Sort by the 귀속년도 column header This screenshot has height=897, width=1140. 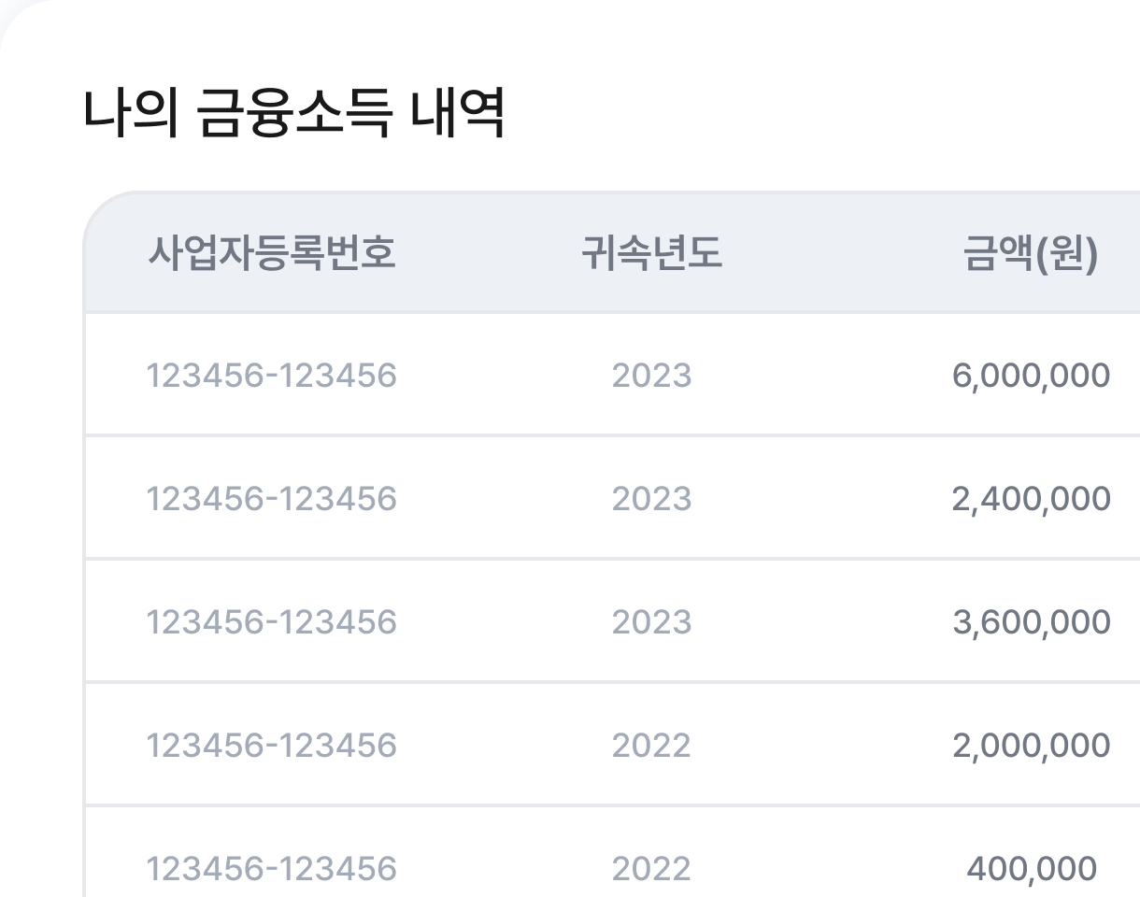652,253
